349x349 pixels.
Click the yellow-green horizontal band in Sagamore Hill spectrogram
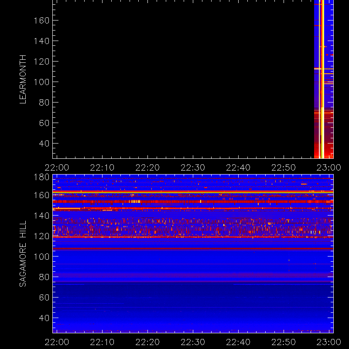[193, 192]
